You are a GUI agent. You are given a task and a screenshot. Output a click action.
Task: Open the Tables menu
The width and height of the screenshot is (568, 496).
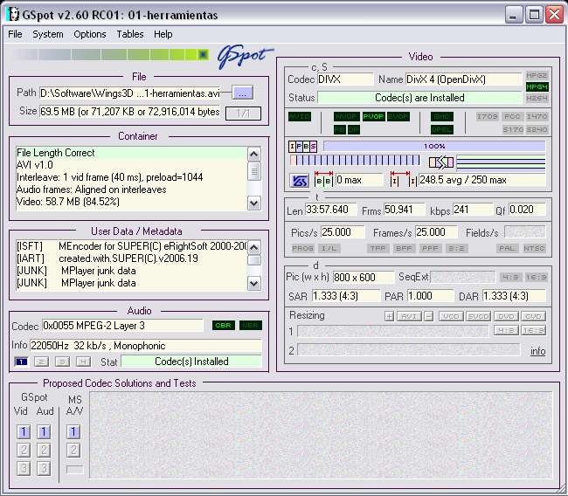point(130,34)
